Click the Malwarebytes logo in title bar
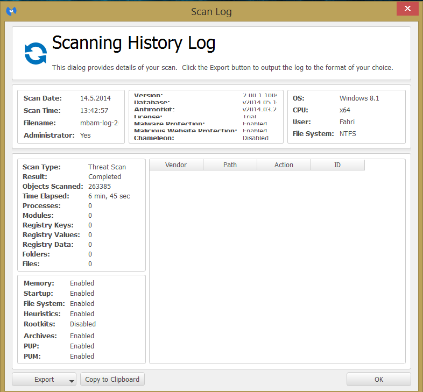423x392 pixels. point(11,11)
